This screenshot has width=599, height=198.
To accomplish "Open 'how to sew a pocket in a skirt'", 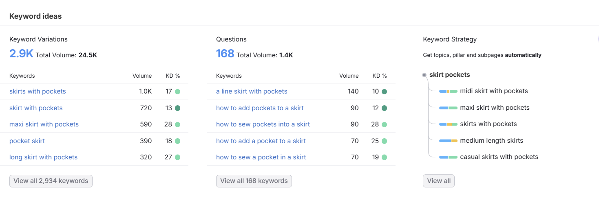I will [x=261, y=157].
